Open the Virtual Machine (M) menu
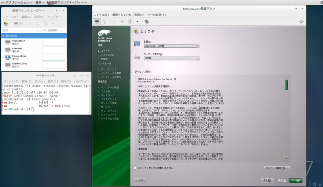 122,15
